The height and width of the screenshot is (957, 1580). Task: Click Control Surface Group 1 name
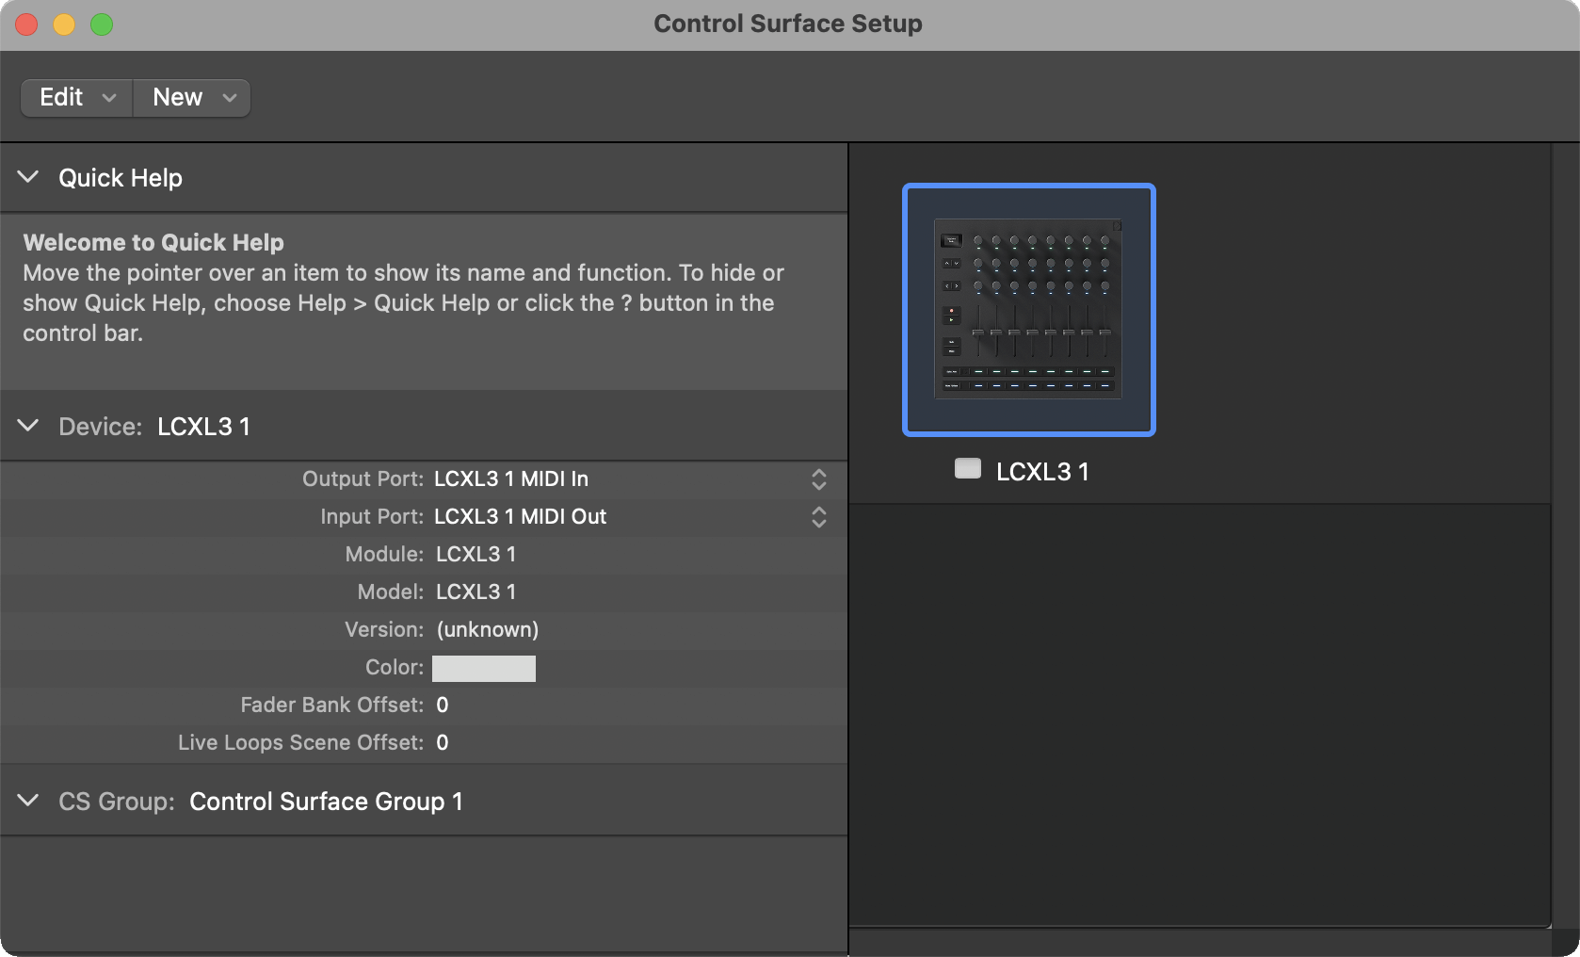point(326,802)
